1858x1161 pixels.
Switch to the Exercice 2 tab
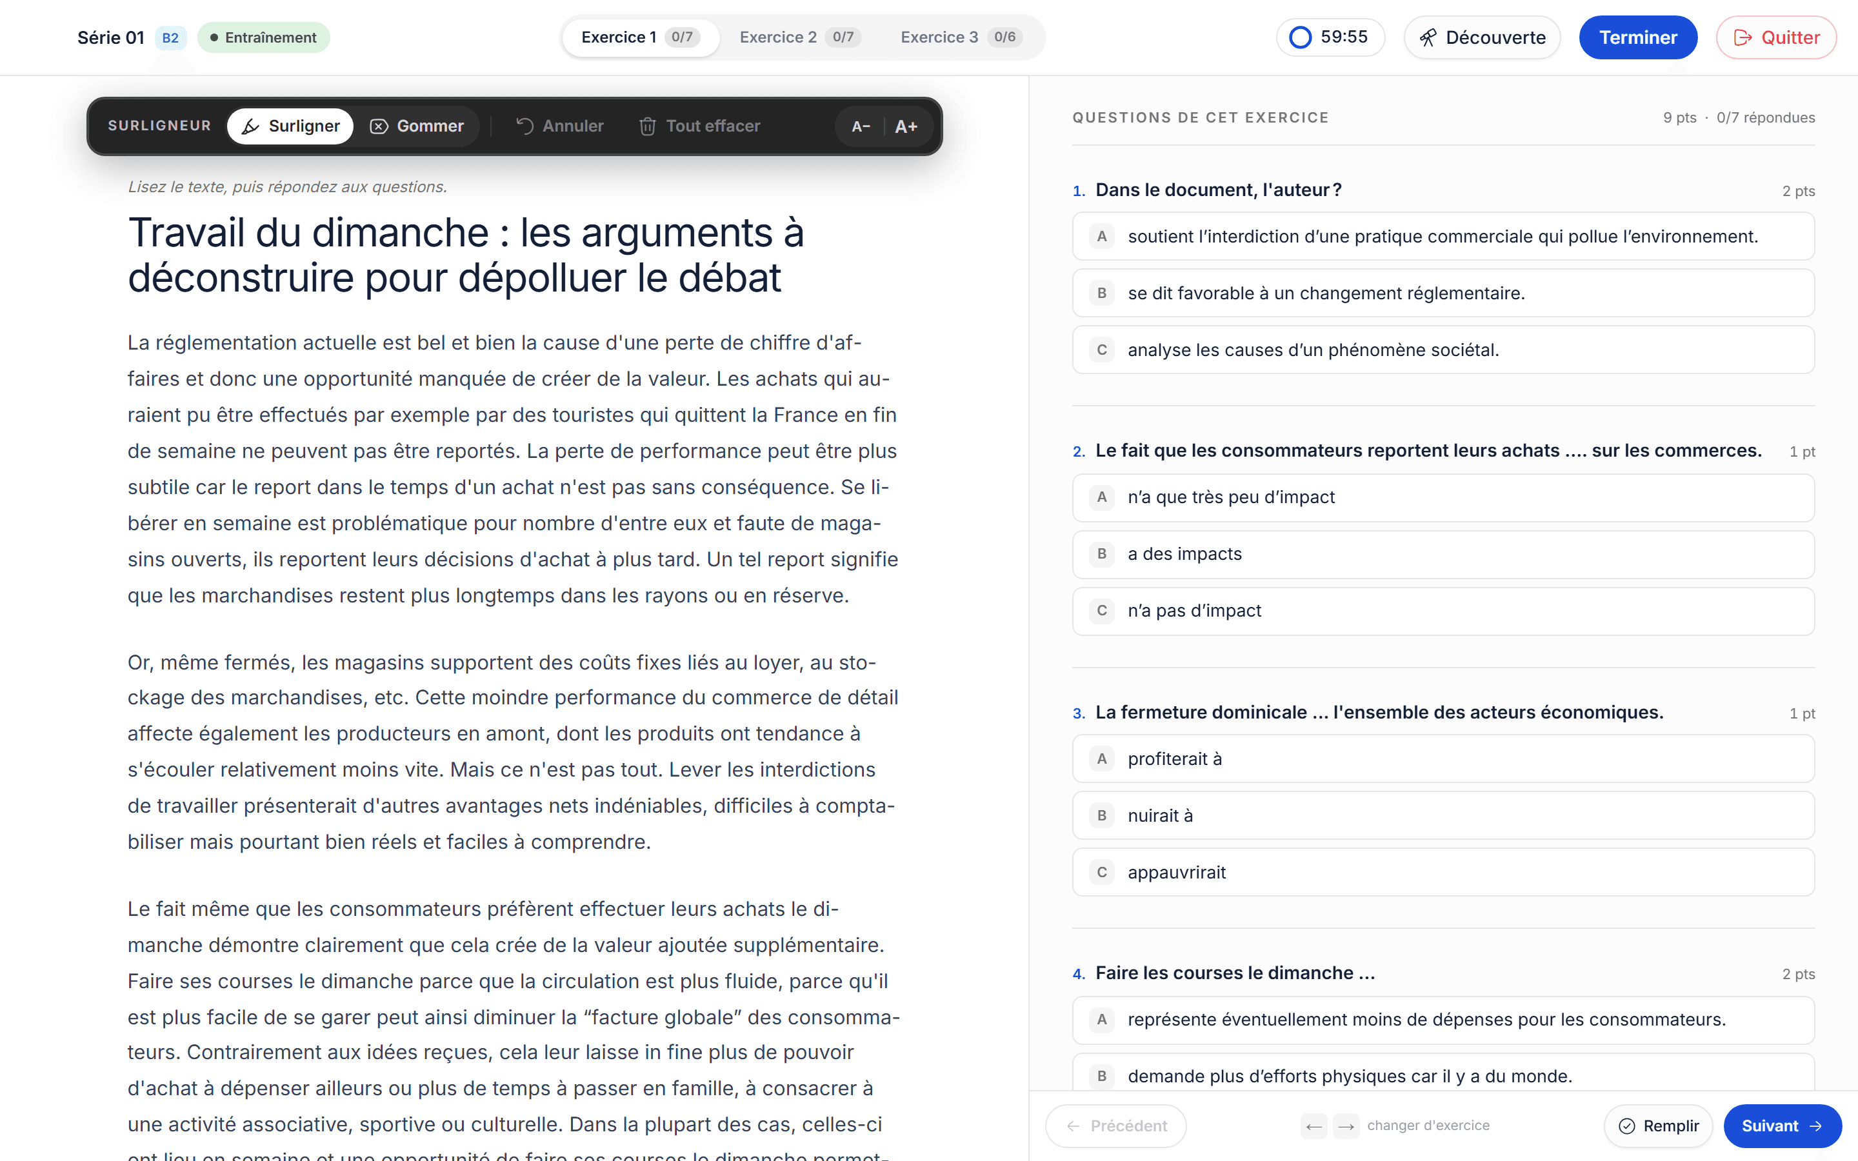point(800,37)
